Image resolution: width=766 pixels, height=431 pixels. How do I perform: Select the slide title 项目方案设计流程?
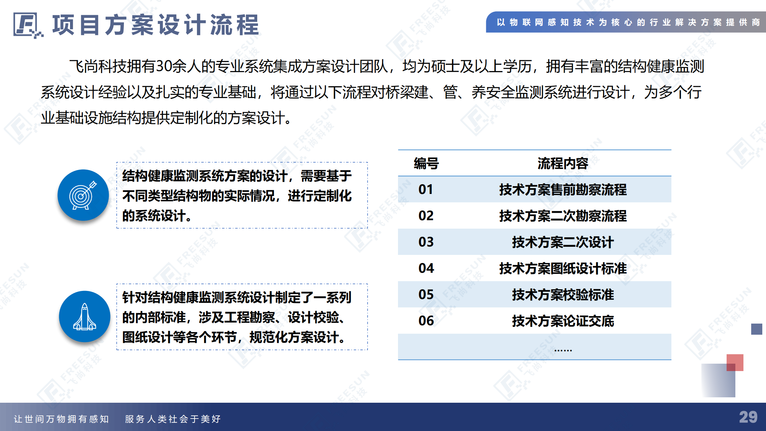[156, 25]
